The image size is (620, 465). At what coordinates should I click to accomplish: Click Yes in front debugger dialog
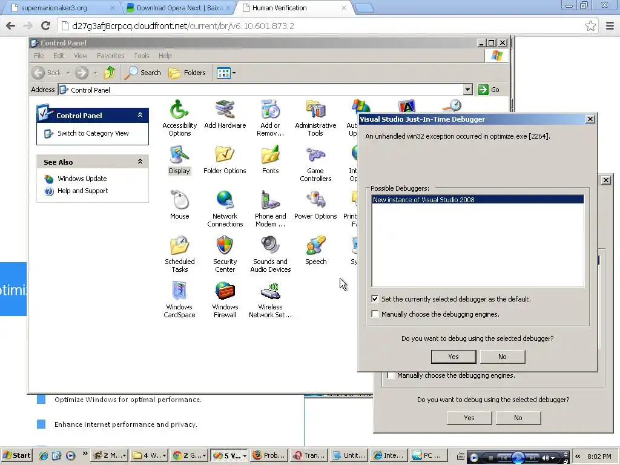(453, 357)
